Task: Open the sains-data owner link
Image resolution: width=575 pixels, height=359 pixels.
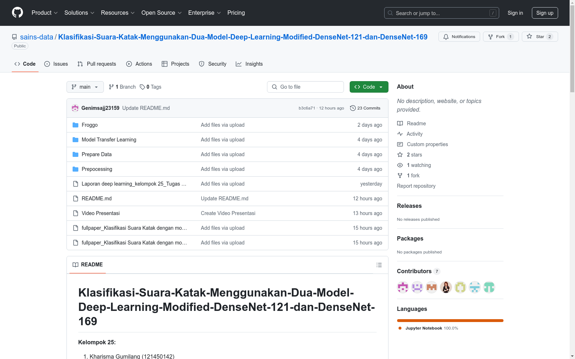Action: tap(37, 37)
